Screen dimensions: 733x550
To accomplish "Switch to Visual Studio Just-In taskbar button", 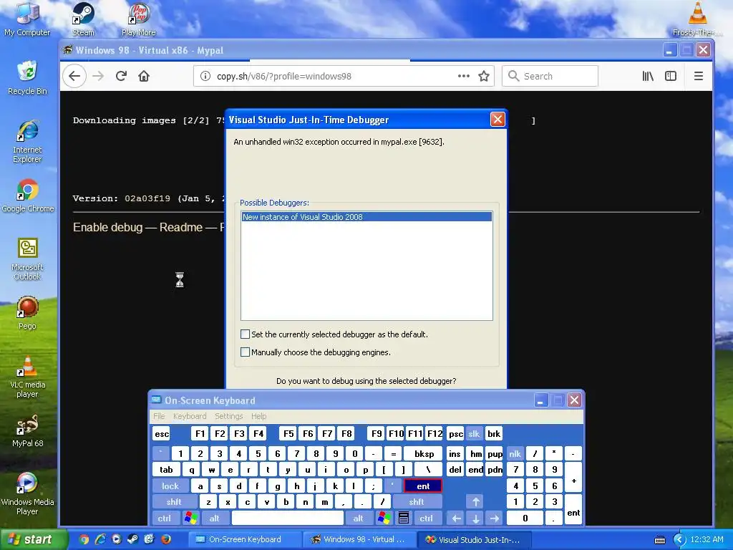I will pyautogui.click(x=474, y=539).
